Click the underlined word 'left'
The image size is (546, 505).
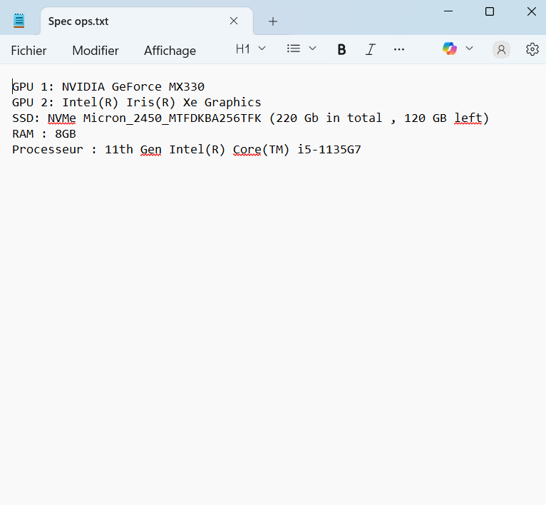pyautogui.click(x=468, y=118)
